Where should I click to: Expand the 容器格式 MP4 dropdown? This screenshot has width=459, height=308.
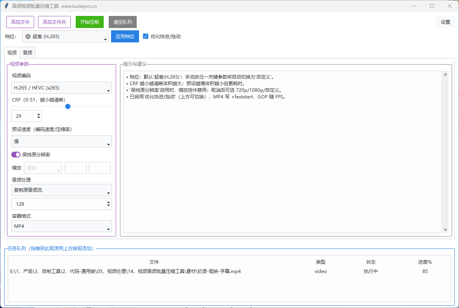click(x=61, y=226)
